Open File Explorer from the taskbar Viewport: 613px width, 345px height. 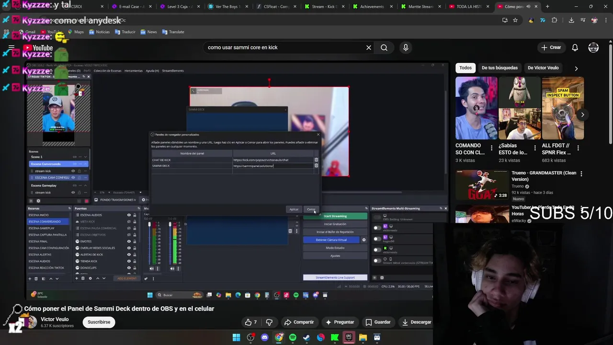tap(363, 337)
